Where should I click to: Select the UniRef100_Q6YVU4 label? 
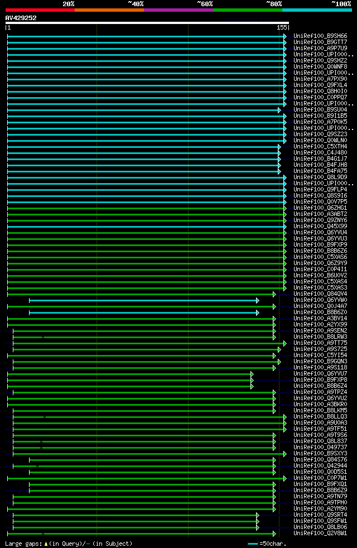(x=320, y=232)
